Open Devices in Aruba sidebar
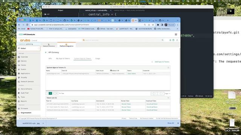 point(23,61)
